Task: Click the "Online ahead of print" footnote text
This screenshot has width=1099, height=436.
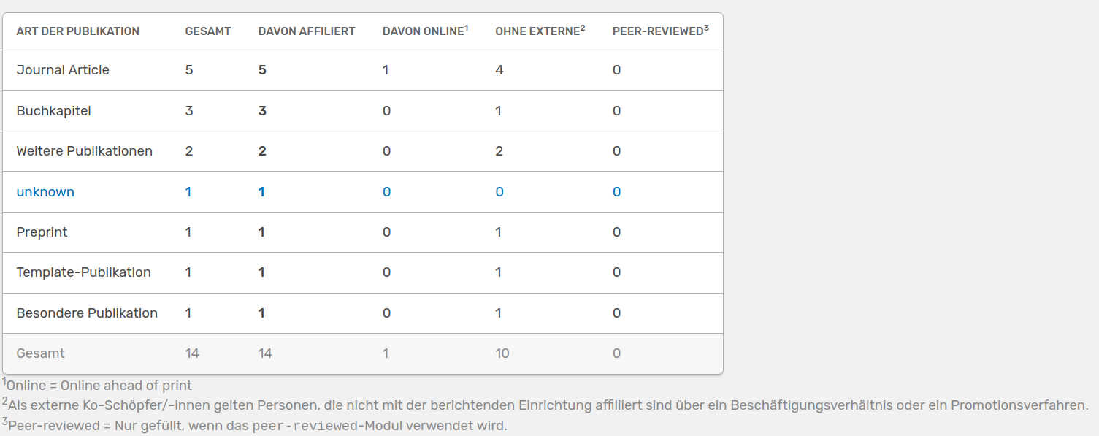Action: [x=99, y=386]
